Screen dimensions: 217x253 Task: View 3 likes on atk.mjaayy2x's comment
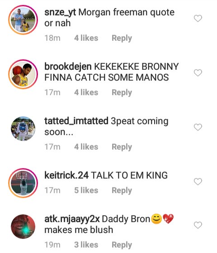[x=86, y=244]
